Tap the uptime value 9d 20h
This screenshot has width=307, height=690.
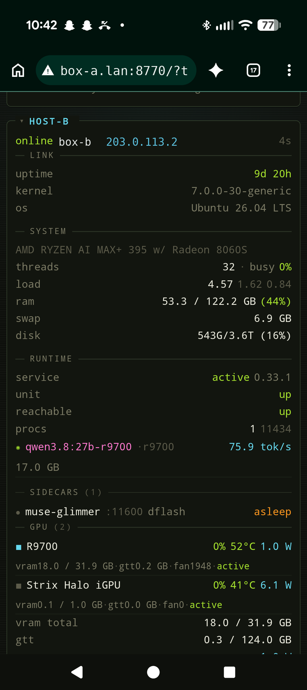click(273, 174)
